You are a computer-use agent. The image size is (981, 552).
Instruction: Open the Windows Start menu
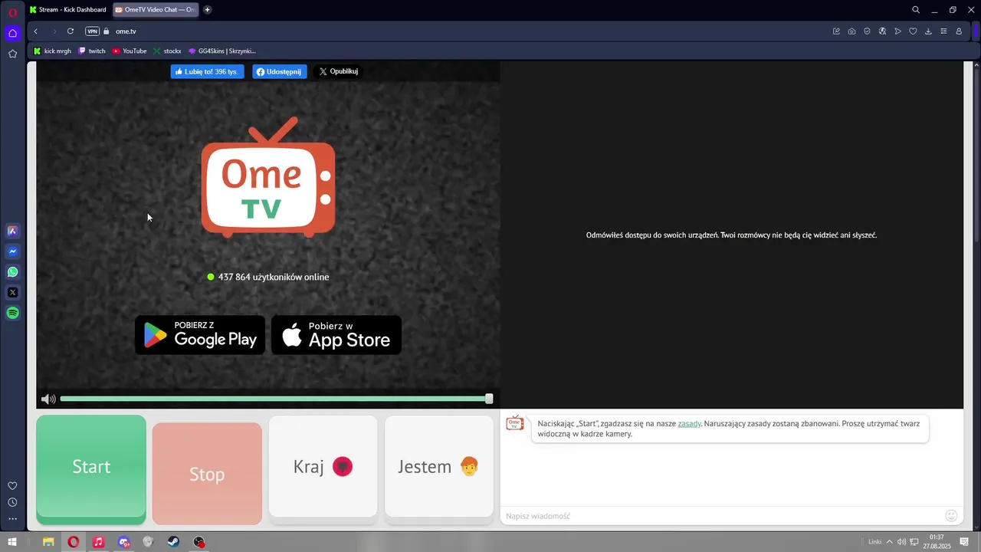click(x=12, y=542)
